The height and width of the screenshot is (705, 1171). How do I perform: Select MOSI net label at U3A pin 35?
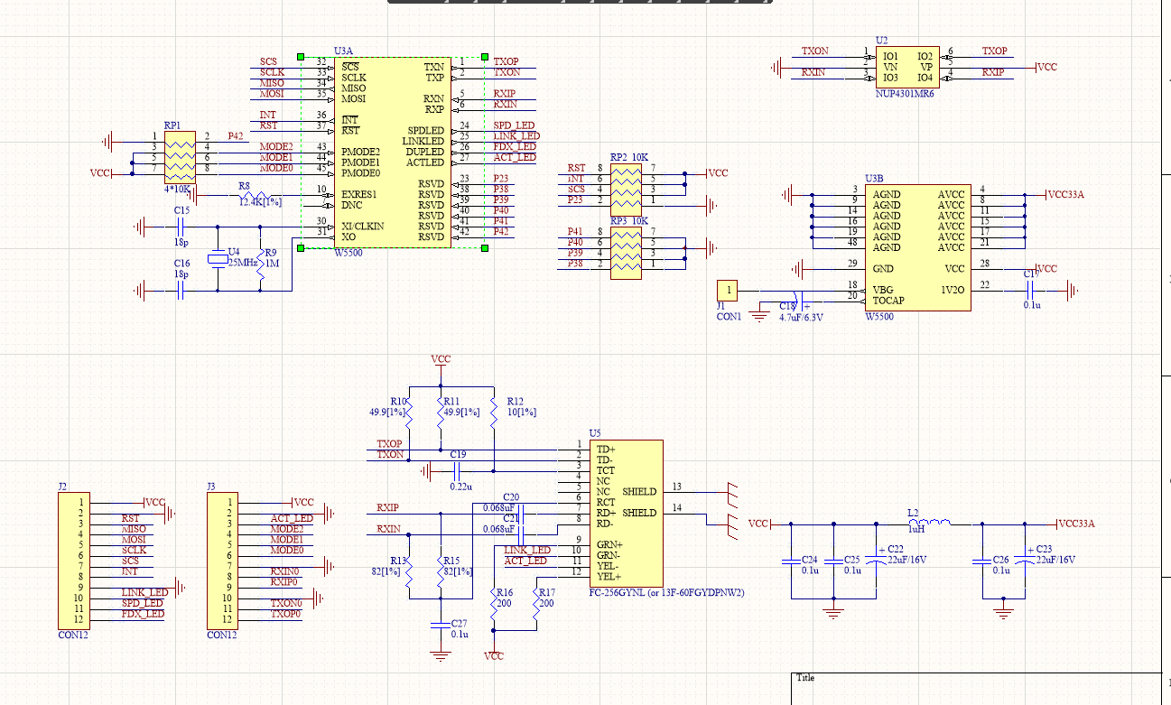pyautogui.click(x=272, y=94)
